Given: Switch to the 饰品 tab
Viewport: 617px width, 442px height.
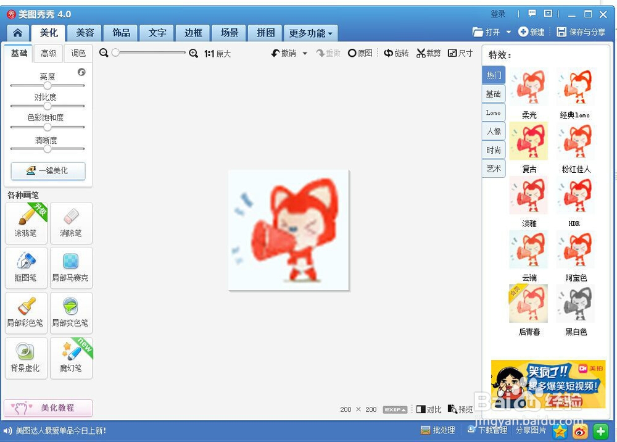Looking at the screenshot, I should [x=121, y=33].
